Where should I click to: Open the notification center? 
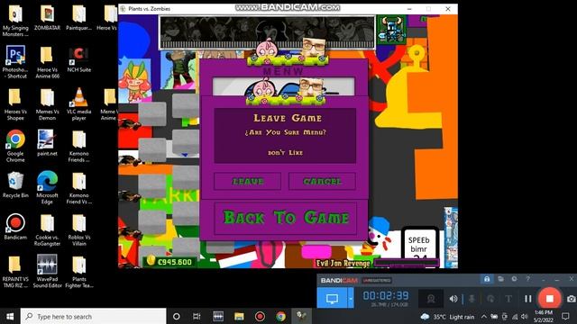click(x=565, y=316)
